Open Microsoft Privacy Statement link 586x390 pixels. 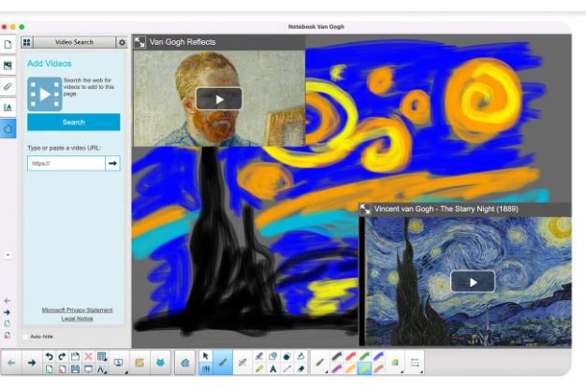click(x=77, y=310)
